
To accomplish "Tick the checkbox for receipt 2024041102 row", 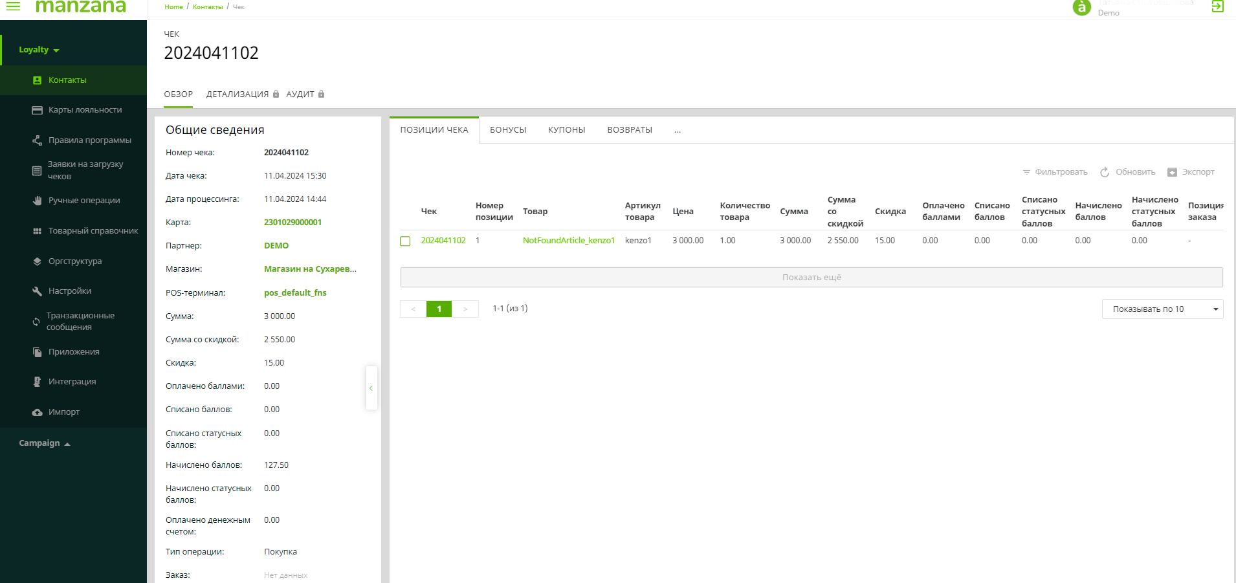I will point(405,241).
